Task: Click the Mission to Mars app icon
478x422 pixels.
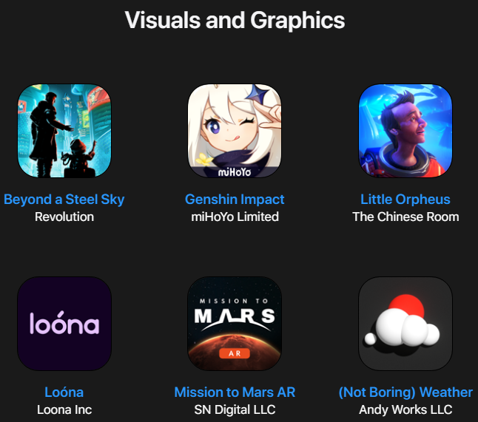Action: click(235, 324)
